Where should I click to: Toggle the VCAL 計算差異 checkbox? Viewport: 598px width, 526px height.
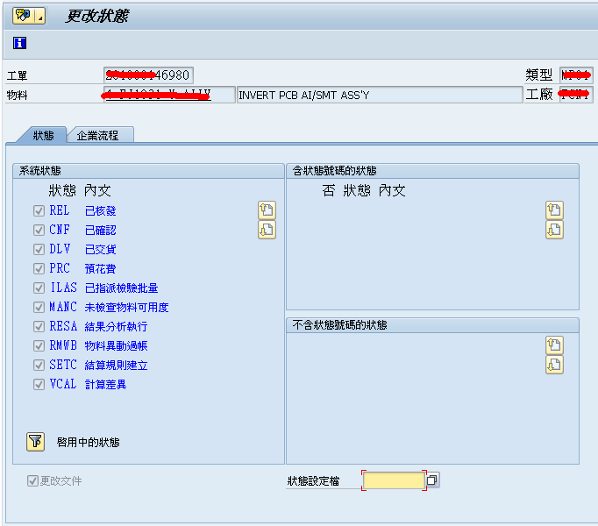point(39,384)
